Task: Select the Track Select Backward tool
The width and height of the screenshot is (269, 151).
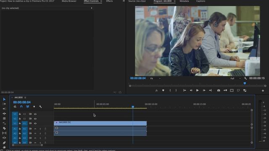Action: (x=4, y=109)
